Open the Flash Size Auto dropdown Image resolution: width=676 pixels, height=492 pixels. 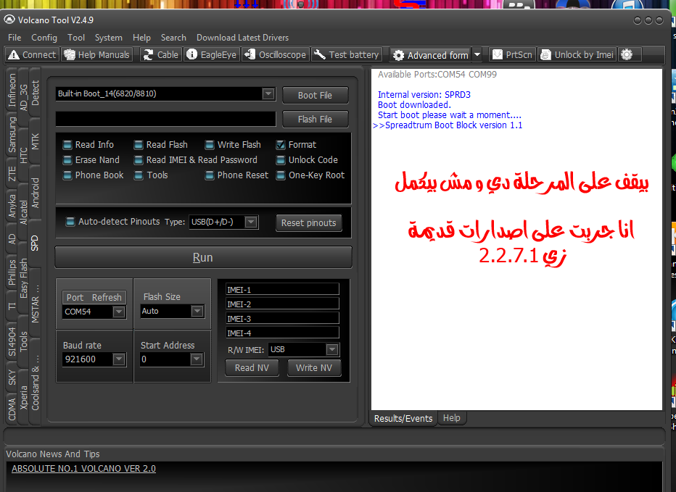pos(197,311)
